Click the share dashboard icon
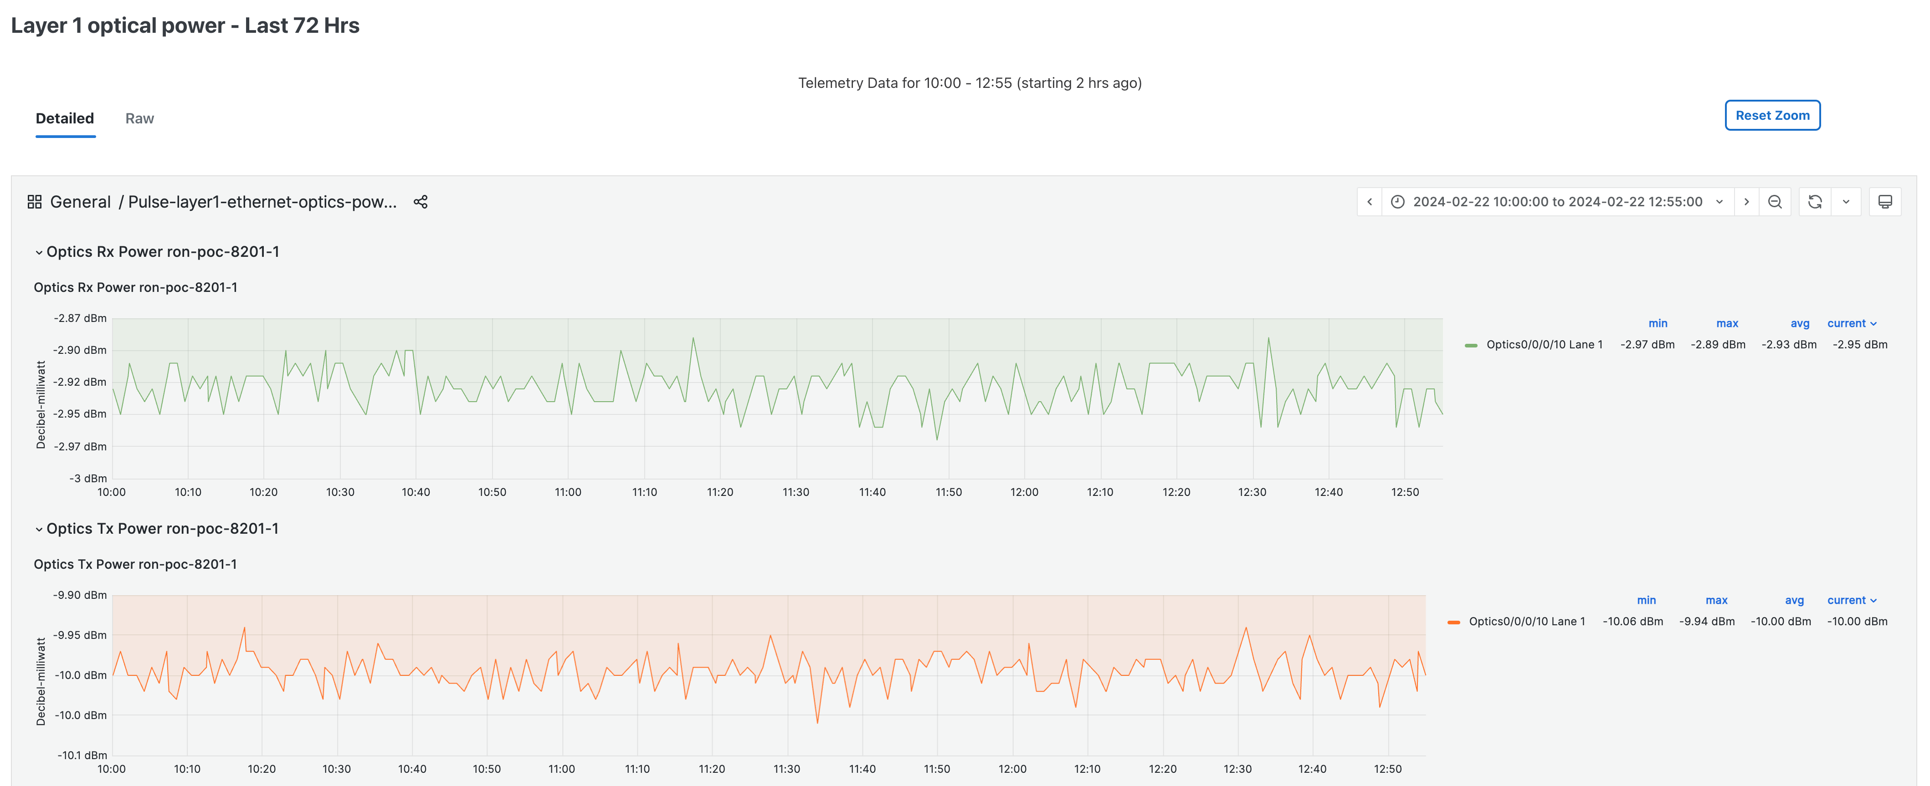 (421, 202)
